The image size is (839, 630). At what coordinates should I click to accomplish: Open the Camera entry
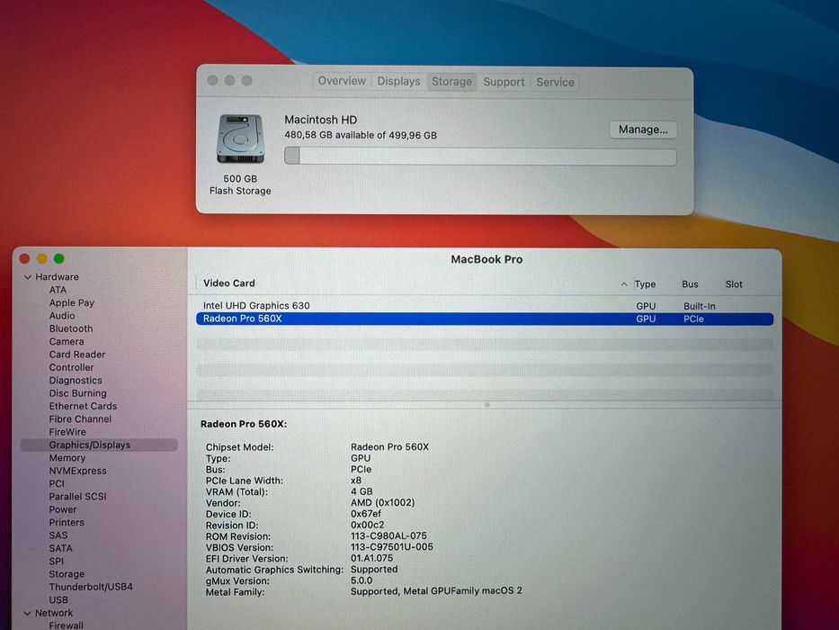point(67,341)
